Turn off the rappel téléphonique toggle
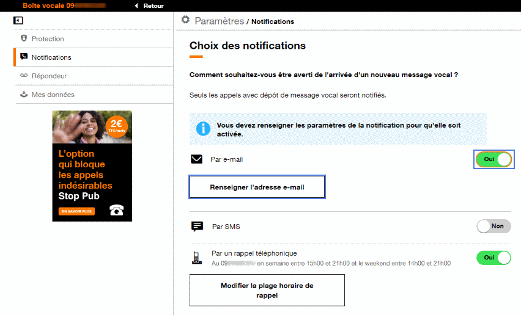This screenshot has width=521, height=315. [493, 258]
